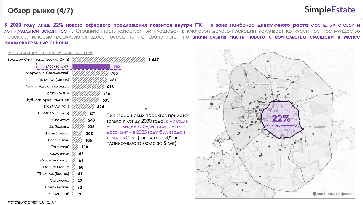This screenshot has height=205, width=363.
Task: Click the SimpleEstate logo
Action: [329, 10]
